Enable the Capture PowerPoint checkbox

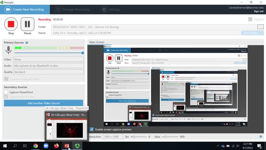[x=6, y=92]
